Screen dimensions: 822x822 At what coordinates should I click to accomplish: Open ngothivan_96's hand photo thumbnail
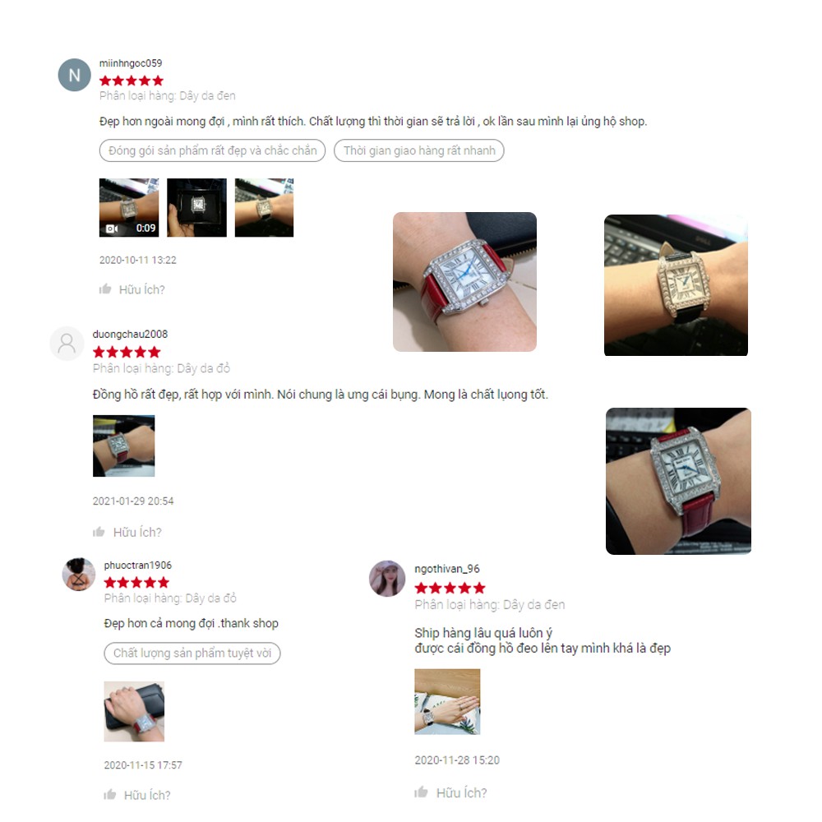(x=447, y=701)
